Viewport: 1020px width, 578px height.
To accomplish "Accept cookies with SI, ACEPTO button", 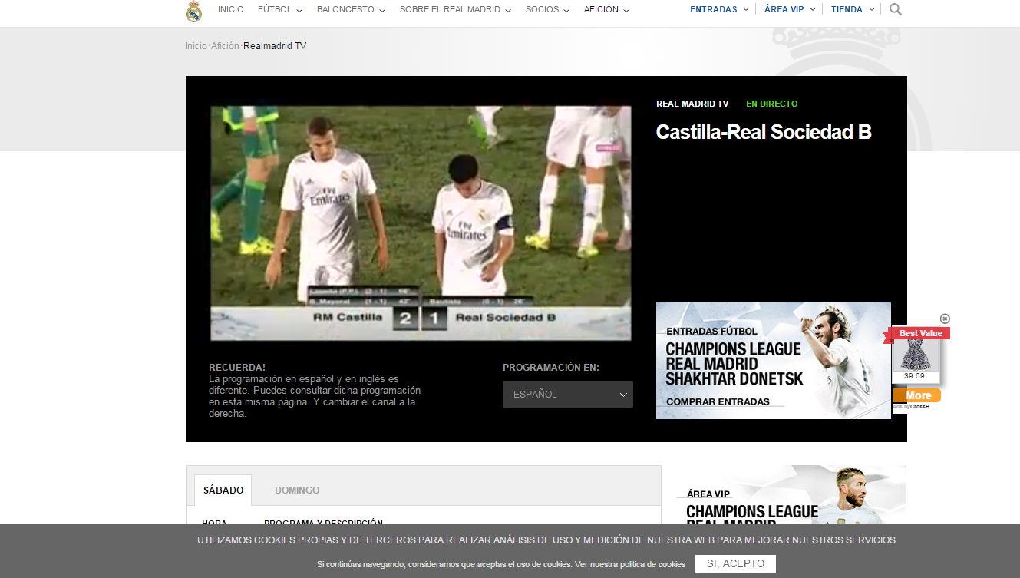I will (735, 563).
